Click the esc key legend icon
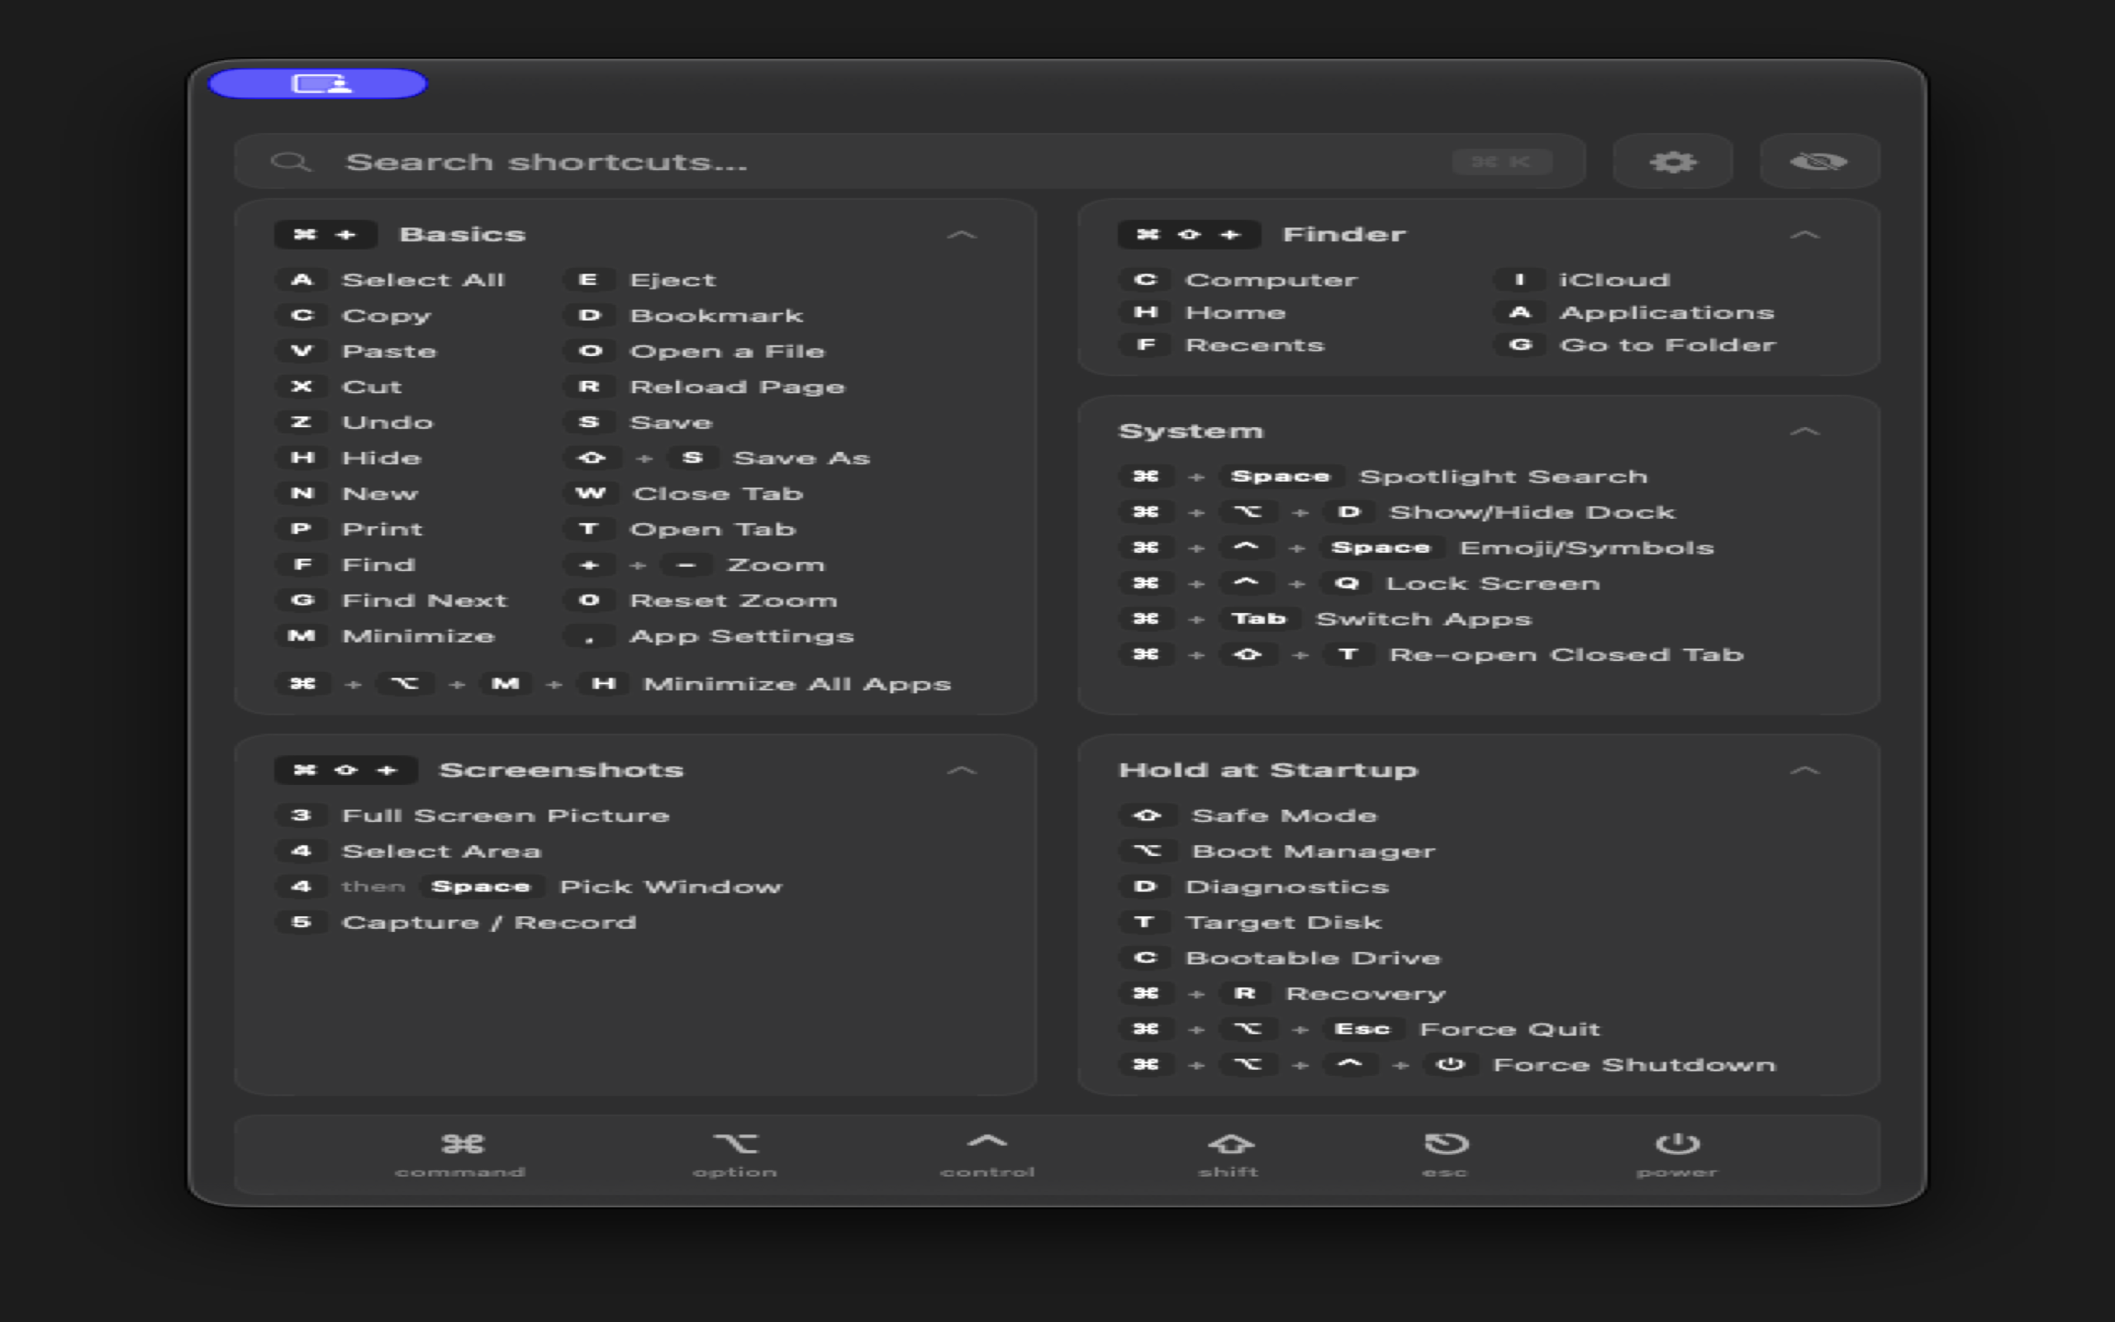Screen dimensions: 2115x1322 (1446, 1144)
